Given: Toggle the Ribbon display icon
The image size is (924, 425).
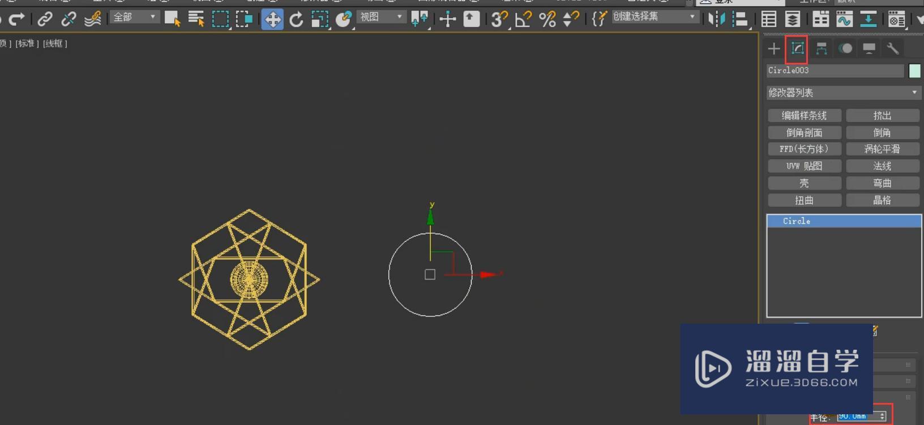Looking at the screenshot, I should click(x=820, y=19).
